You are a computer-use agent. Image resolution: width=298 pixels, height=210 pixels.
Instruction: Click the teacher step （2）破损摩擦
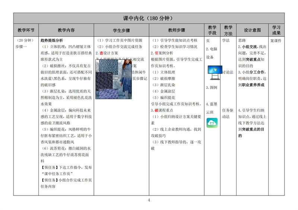click(163, 78)
